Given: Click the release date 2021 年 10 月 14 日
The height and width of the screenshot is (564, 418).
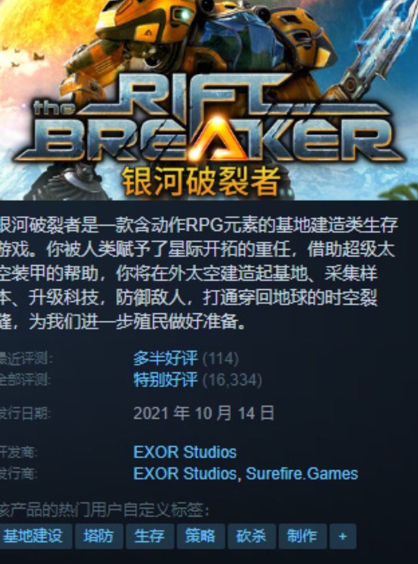Looking at the screenshot, I should [204, 413].
